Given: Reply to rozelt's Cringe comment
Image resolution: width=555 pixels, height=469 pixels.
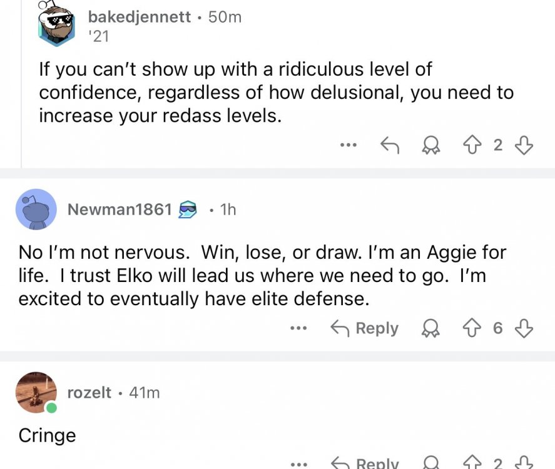Looking at the screenshot, I should [365, 463].
